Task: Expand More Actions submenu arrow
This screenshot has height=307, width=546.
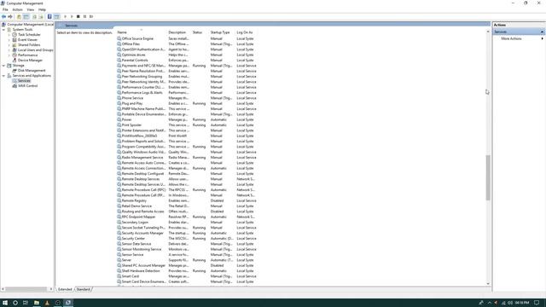Action: click(543, 38)
